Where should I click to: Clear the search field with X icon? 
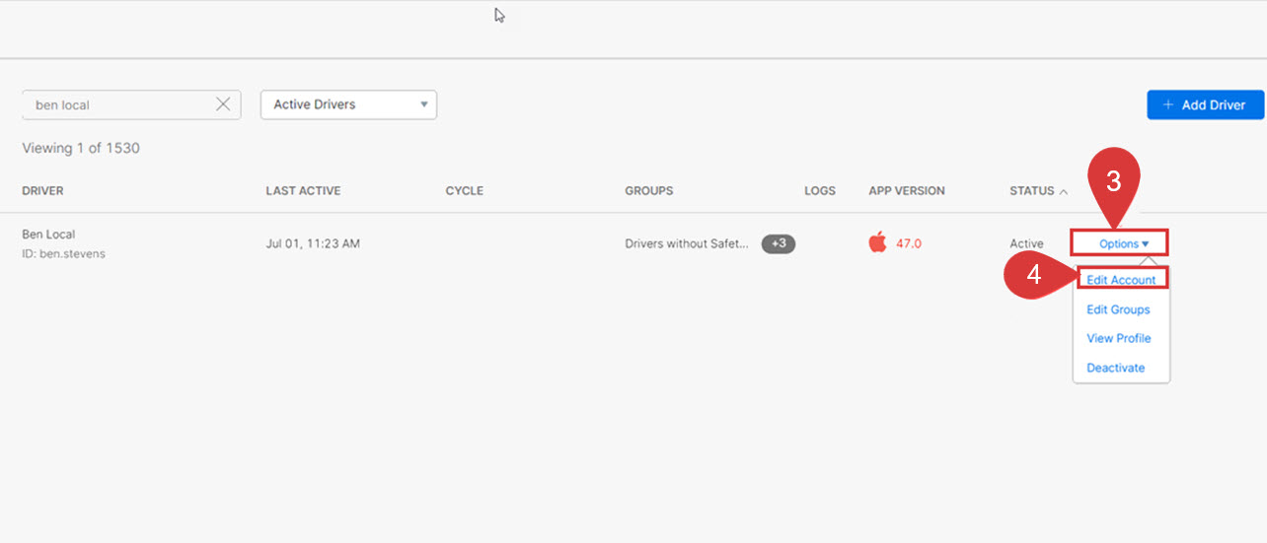point(223,104)
